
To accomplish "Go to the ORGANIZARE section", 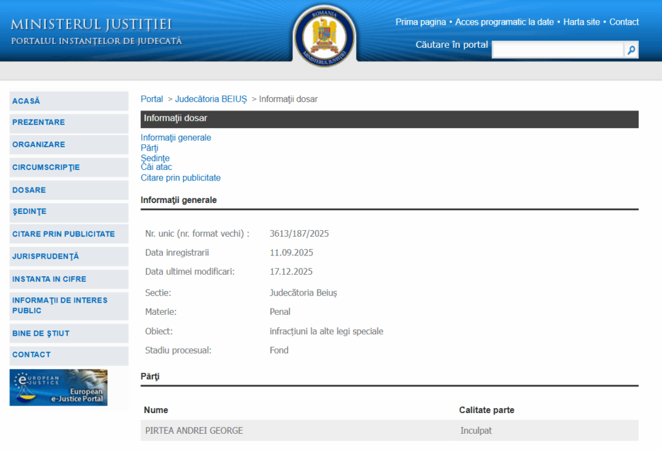I will pyautogui.click(x=39, y=144).
